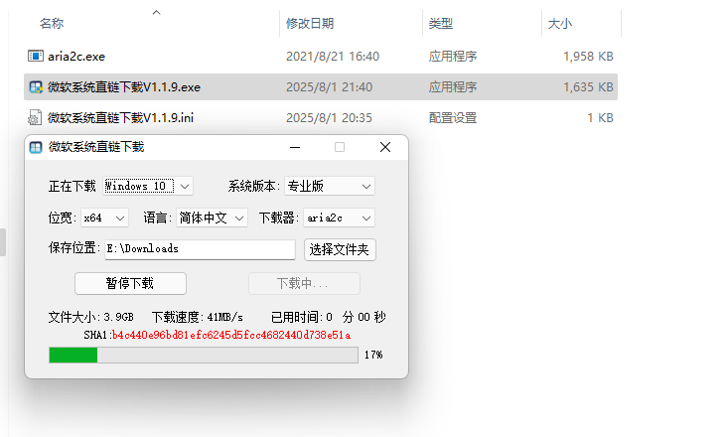Click the 下载速度: 41MB/s label
The height and width of the screenshot is (437, 728).
coord(198,317)
